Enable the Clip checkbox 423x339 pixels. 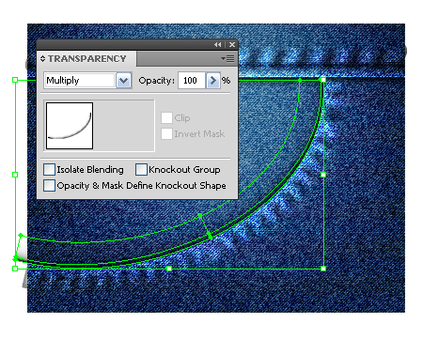click(x=166, y=118)
